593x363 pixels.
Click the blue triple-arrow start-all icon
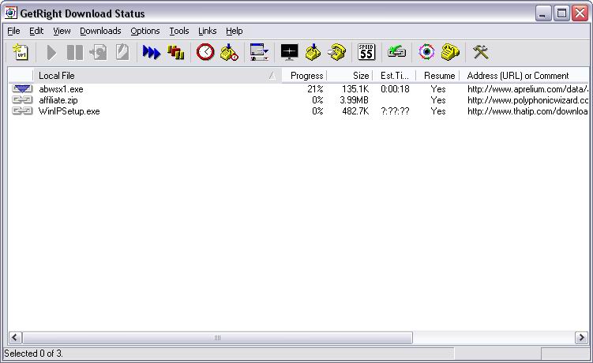[x=152, y=52]
